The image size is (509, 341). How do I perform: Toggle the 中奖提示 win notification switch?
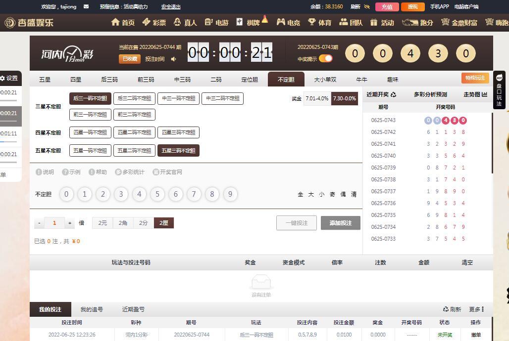pos(326,59)
